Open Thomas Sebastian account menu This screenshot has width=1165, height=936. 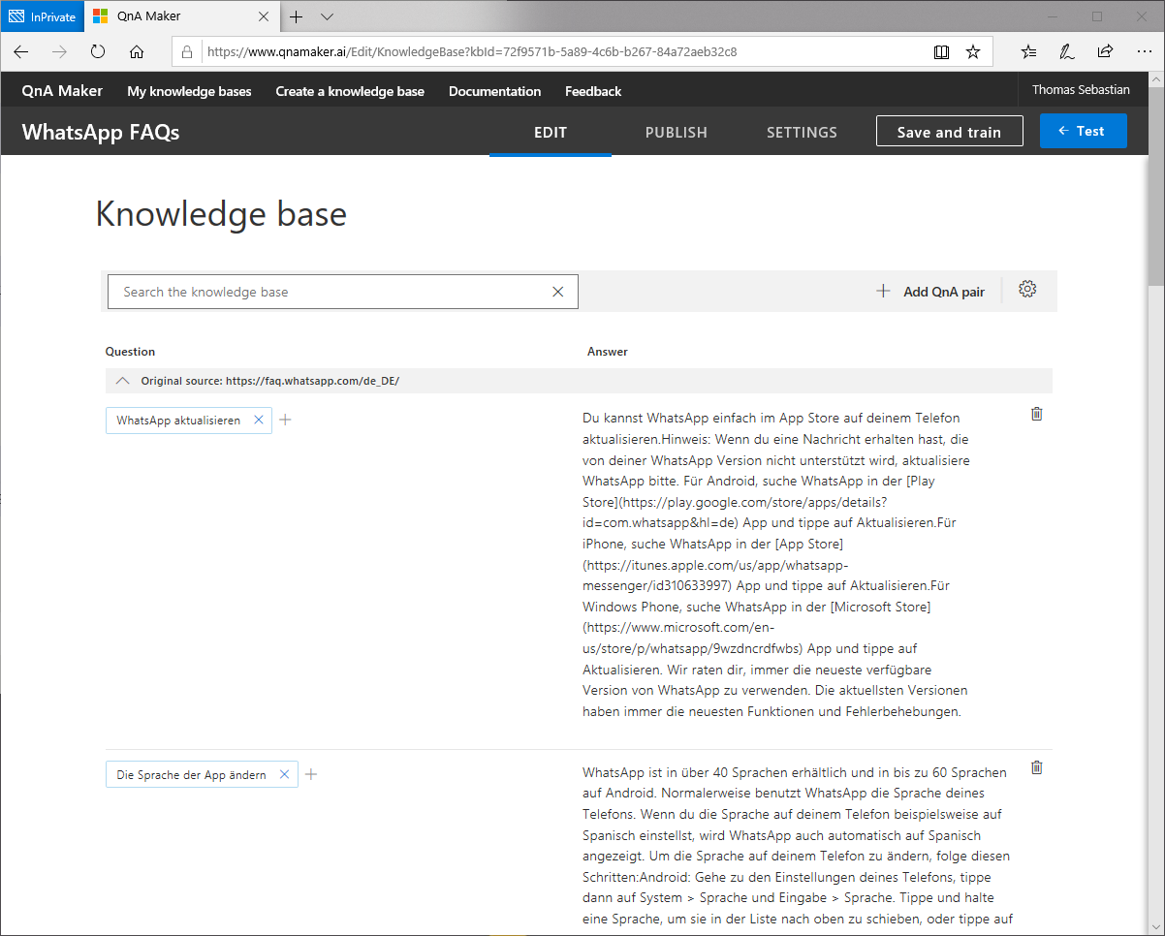[1080, 90]
